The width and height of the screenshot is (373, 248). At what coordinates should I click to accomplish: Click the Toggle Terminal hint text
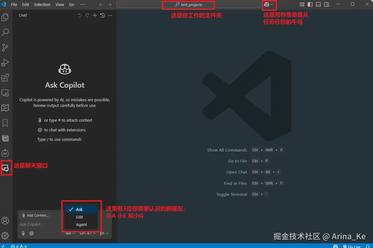tap(232, 195)
